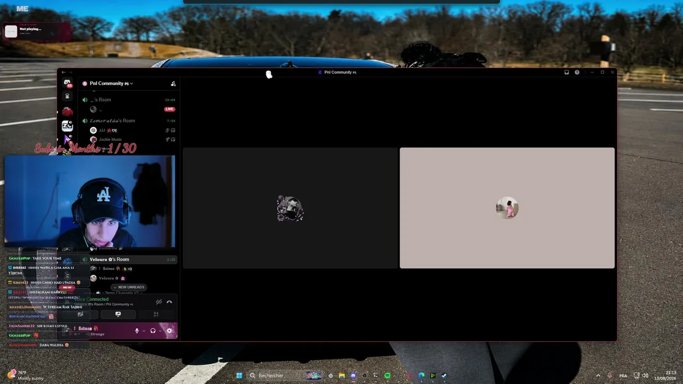Open voice activities button
683x384 pixels.
tap(156, 314)
